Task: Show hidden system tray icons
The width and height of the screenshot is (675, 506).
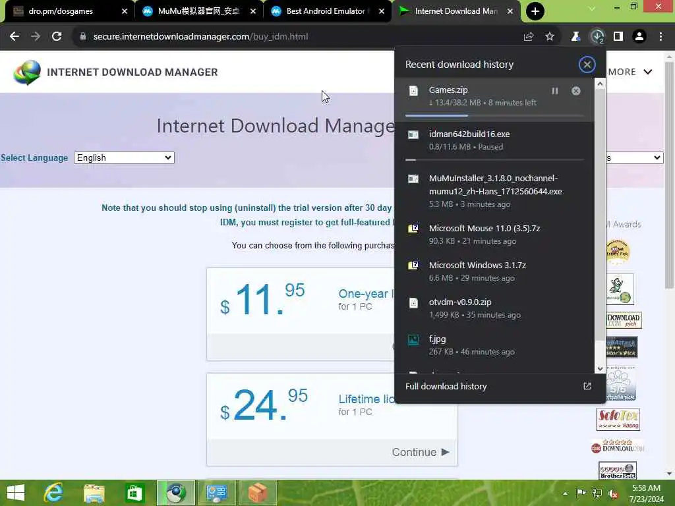Action: click(x=565, y=493)
